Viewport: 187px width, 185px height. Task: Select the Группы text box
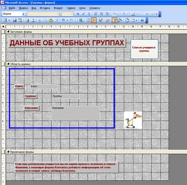[65, 96]
